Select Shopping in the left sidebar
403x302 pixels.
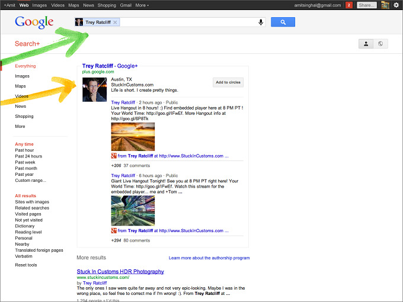[24, 116]
